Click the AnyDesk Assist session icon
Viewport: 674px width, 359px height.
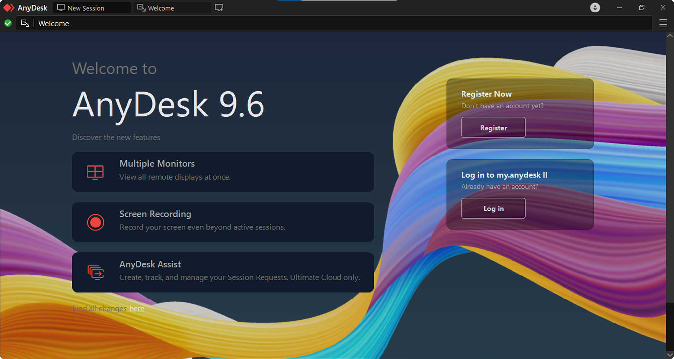96,273
